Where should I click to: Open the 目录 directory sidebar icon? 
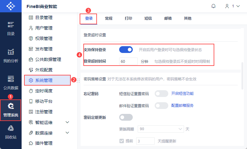click(x=11, y=25)
